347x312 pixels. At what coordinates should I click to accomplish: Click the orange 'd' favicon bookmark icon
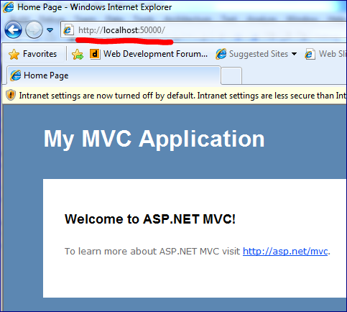(95, 54)
